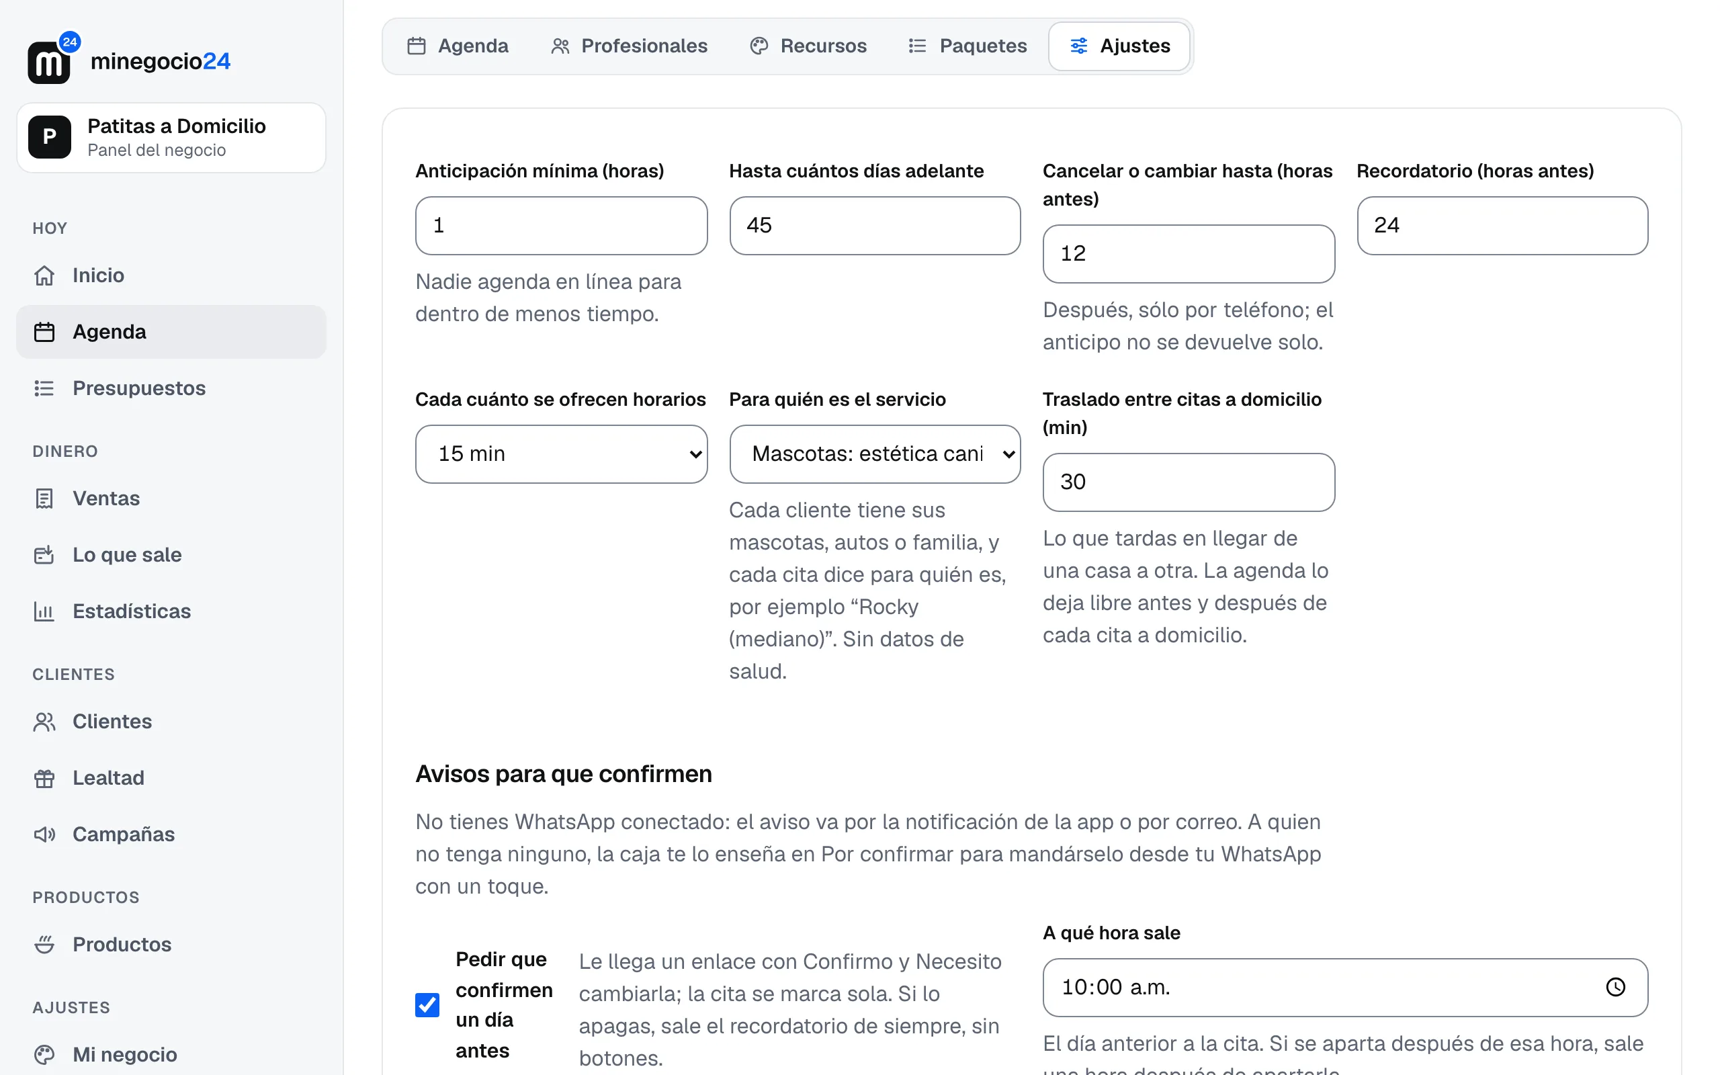Select the Ajustes tab
The width and height of the screenshot is (1720, 1075).
pyautogui.click(x=1120, y=46)
